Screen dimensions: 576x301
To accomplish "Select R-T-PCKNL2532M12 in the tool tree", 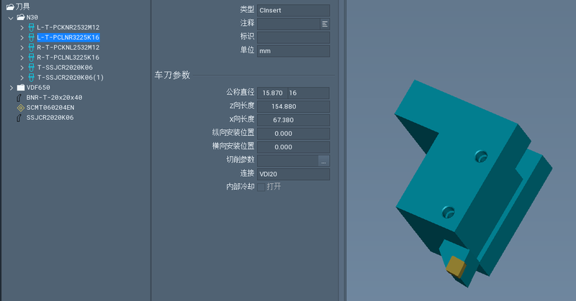I will pos(68,47).
